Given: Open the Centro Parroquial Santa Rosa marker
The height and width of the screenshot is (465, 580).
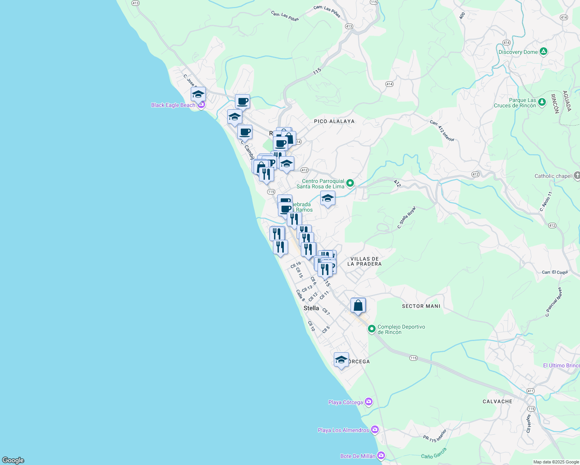Looking at the screenshot, I should (x=350, y=183).
